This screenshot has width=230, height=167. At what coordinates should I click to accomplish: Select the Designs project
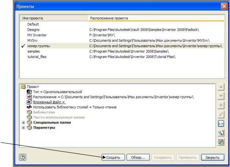coord(33,29)
